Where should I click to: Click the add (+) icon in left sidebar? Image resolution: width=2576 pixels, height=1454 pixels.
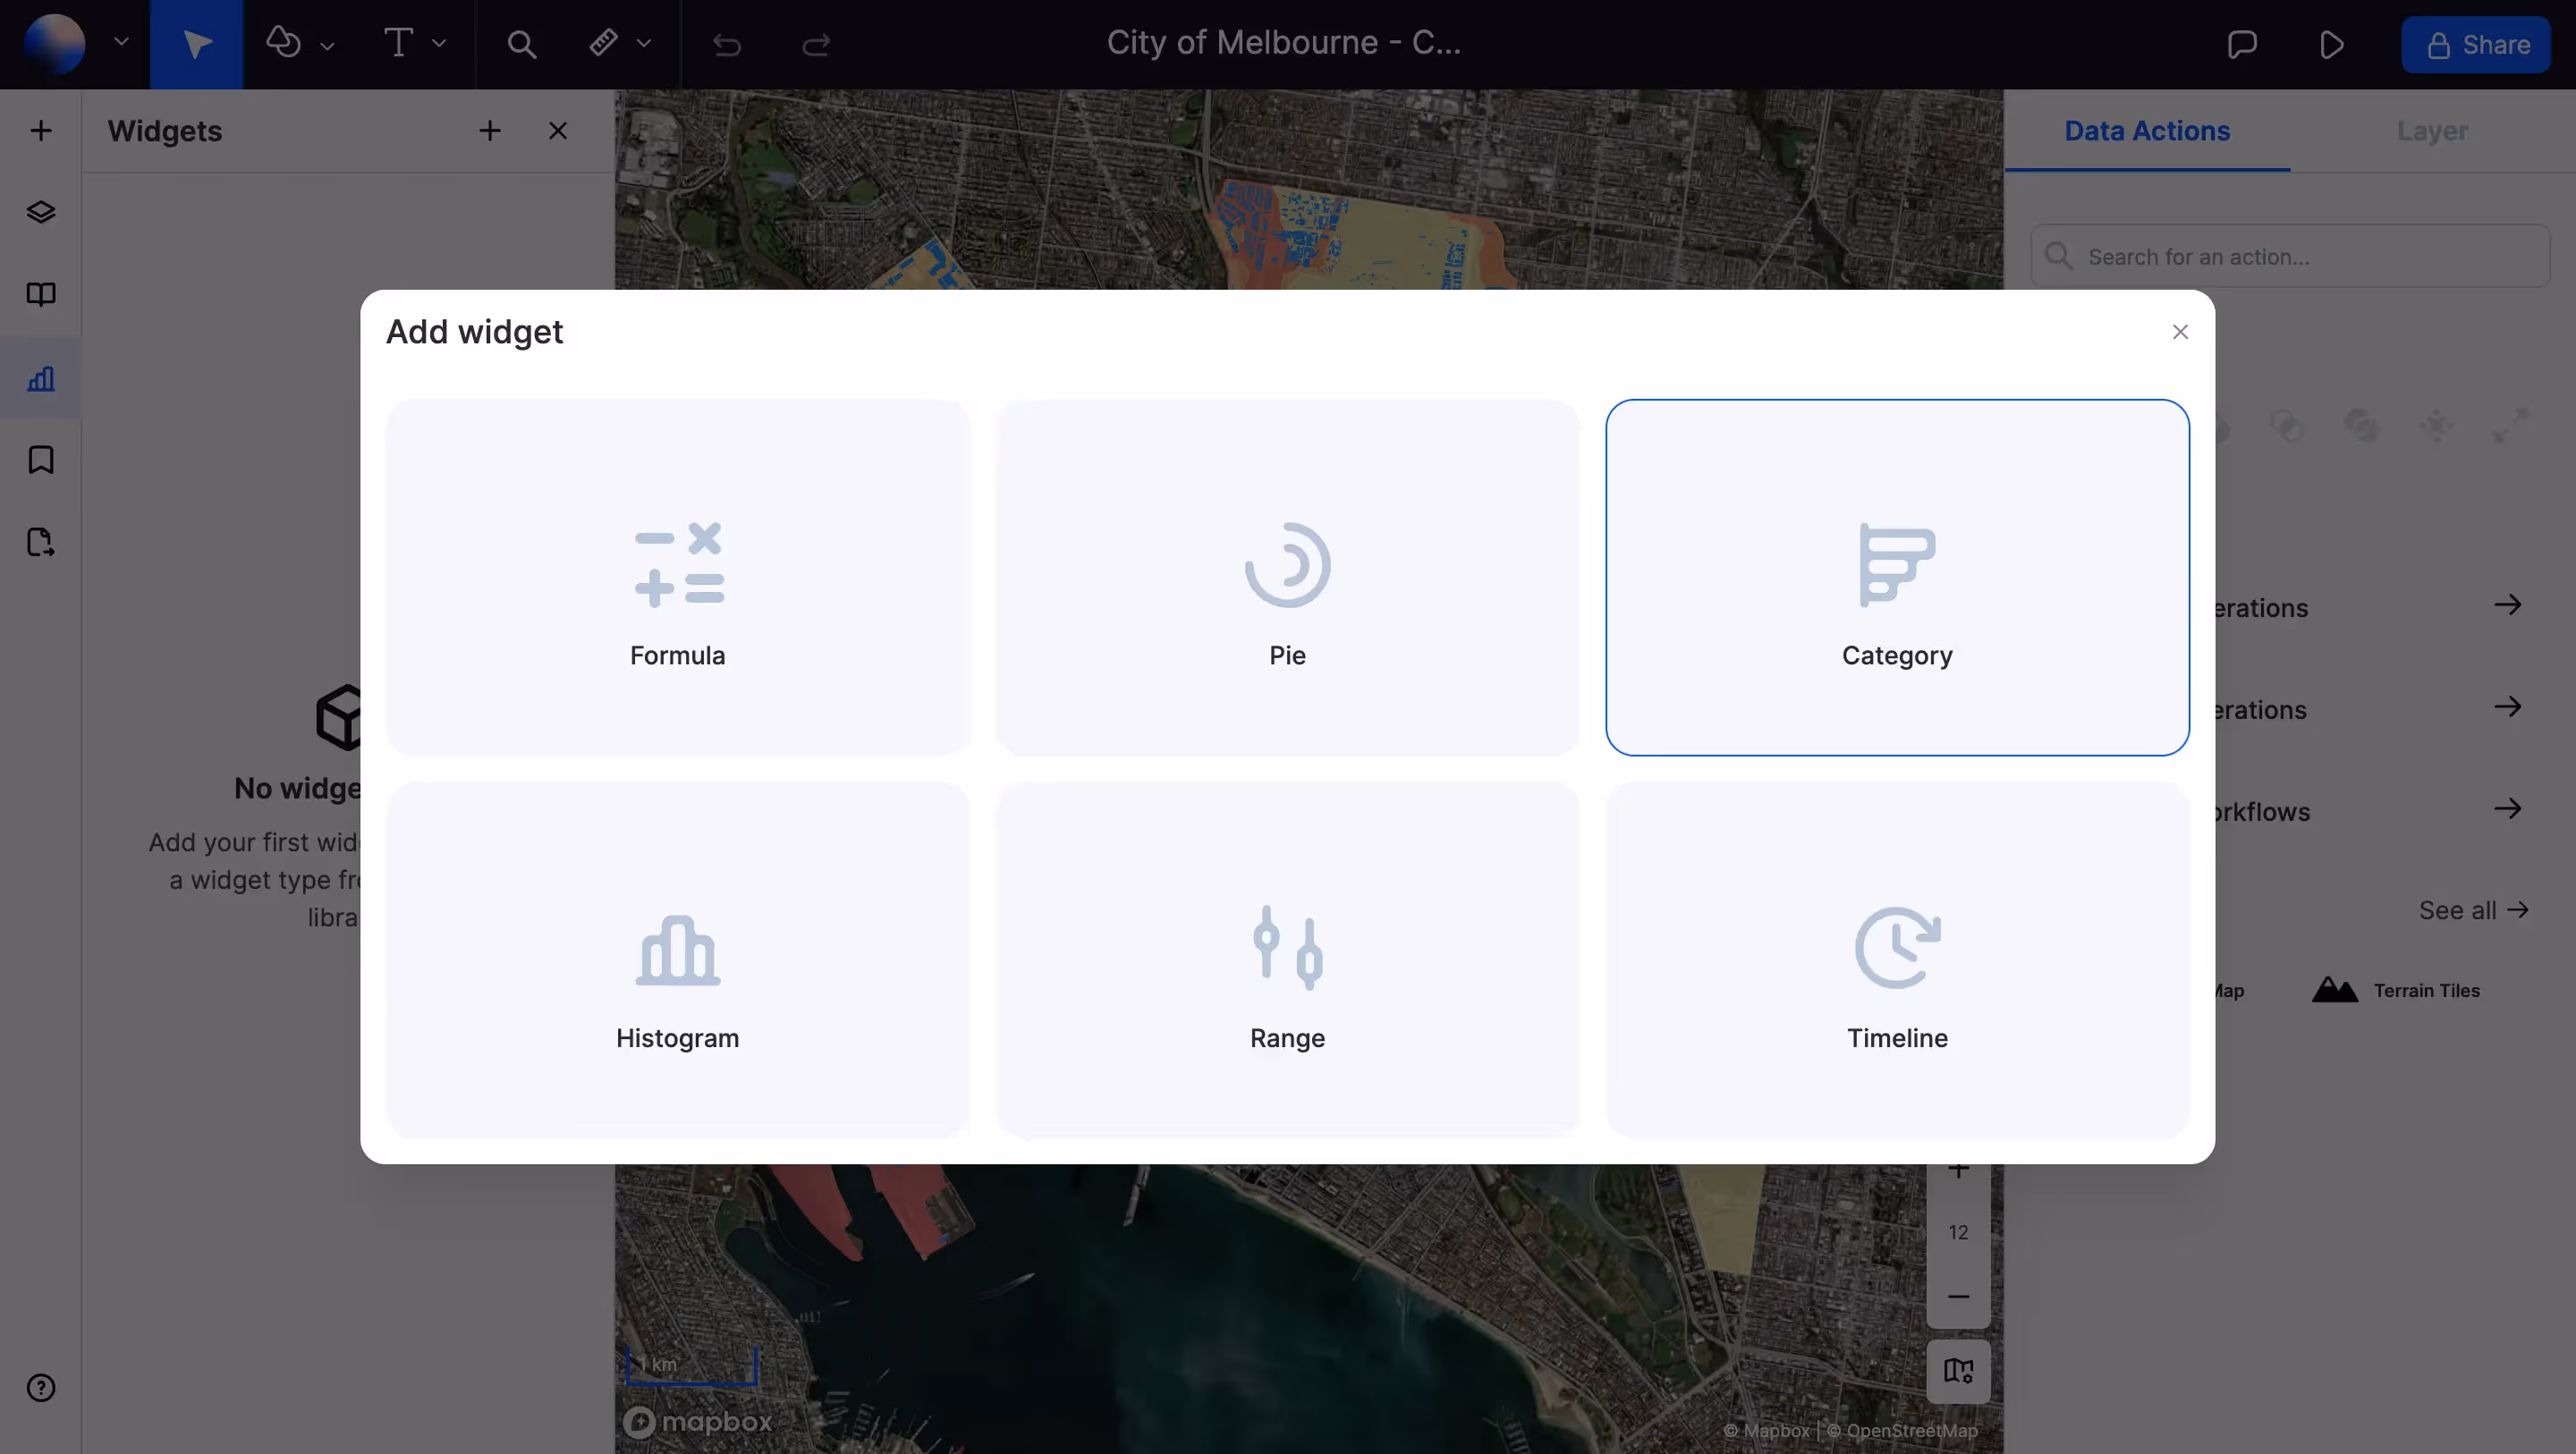coord(40,130)
